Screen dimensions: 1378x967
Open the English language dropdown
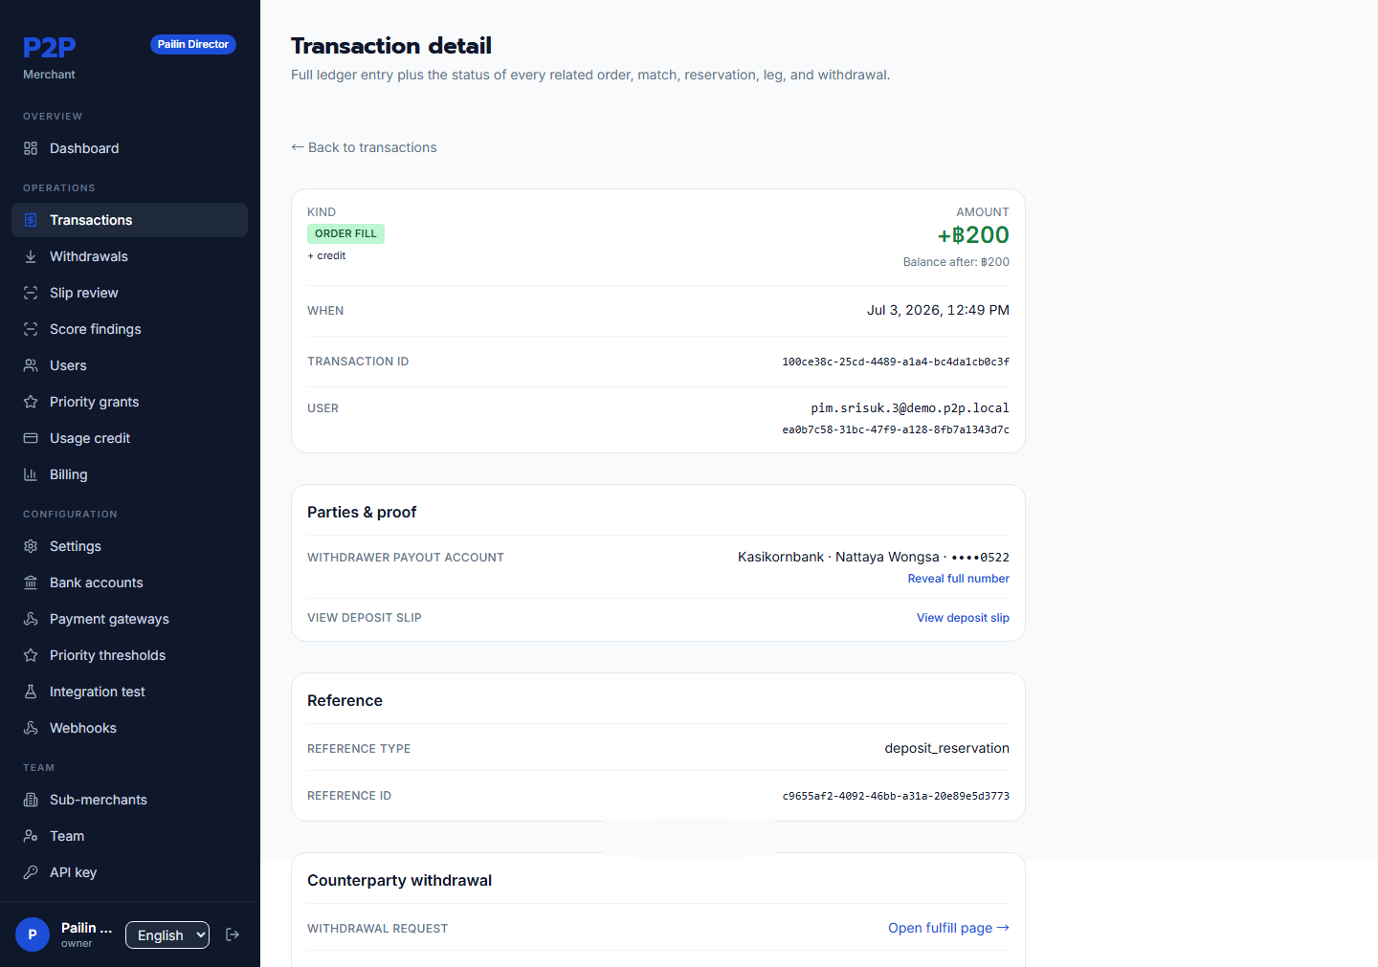167,934
